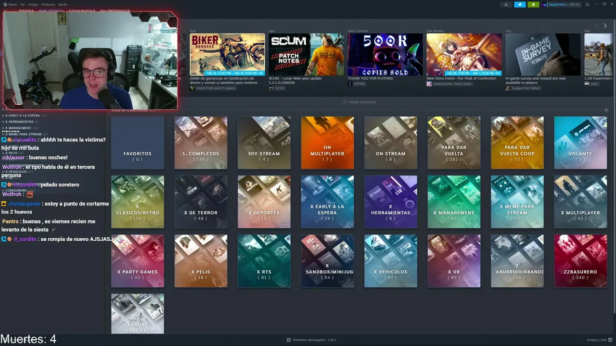Open Elementos descargados status at bottom
This screenshot has height=346, width=616.
(311, 340)
